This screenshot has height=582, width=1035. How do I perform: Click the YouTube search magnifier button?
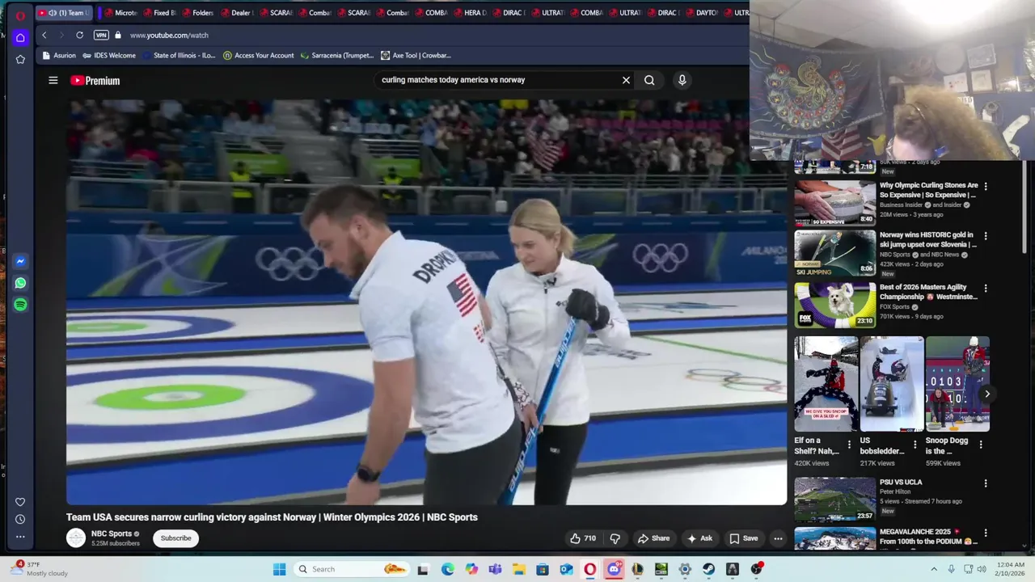[x=649, y=80]
